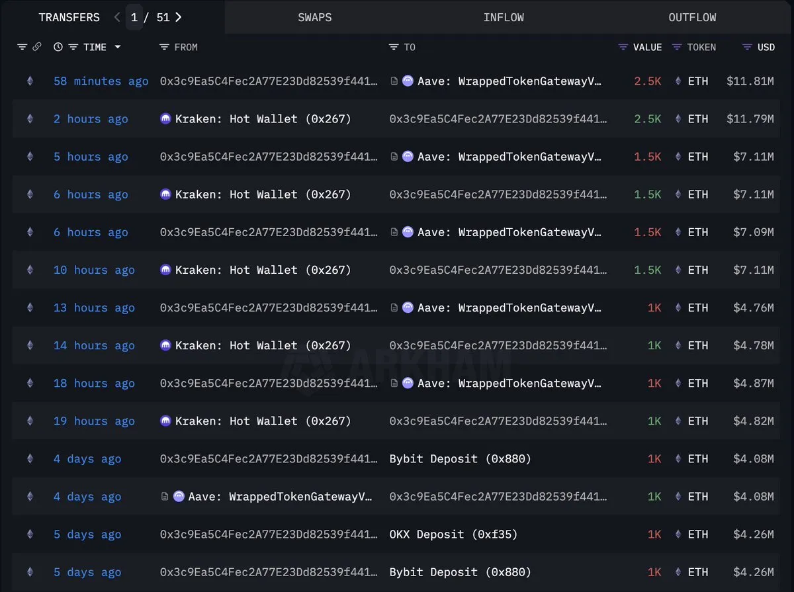Open recipient address in 19 hours ago row
Viewport: 794px width, 592px height.
(498, 421)
